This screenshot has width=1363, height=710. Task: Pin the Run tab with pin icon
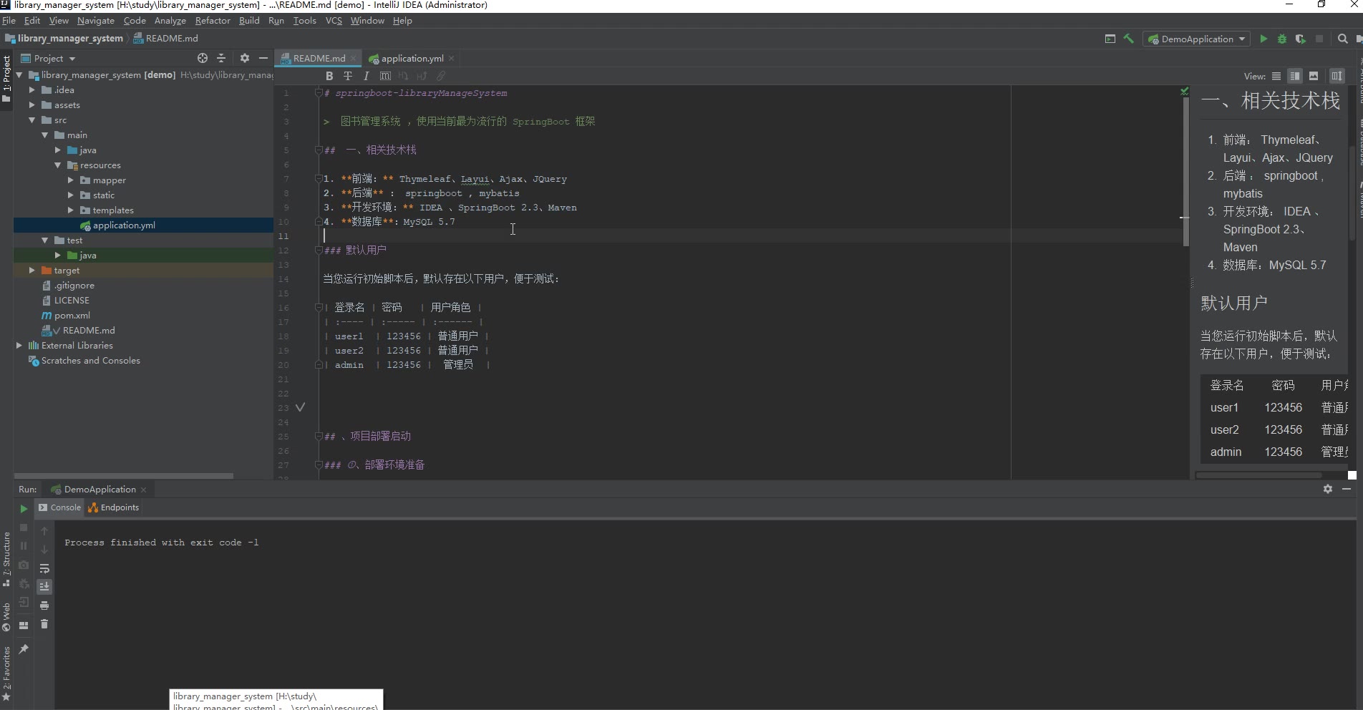pyautogui.click(x=24, y=649)
